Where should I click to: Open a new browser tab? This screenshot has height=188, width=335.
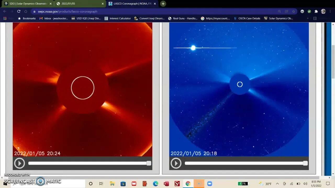pyautogui.click(x=163, y=4)
